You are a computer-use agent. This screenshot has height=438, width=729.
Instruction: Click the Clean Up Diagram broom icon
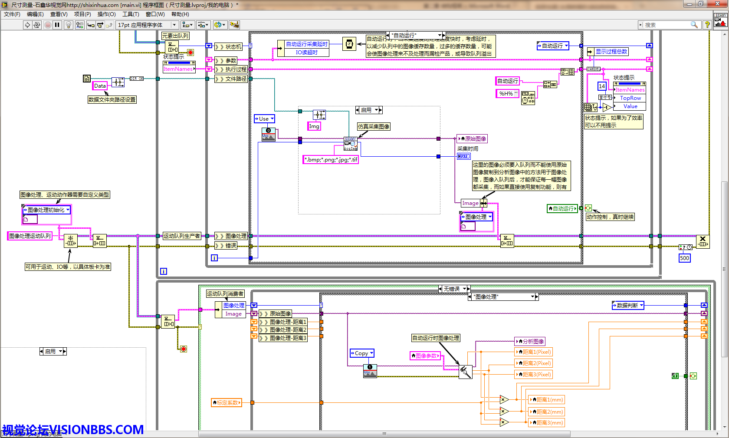[x=234, y=25]
